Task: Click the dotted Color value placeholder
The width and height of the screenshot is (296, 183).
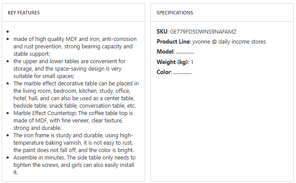Action: [182, 72]
